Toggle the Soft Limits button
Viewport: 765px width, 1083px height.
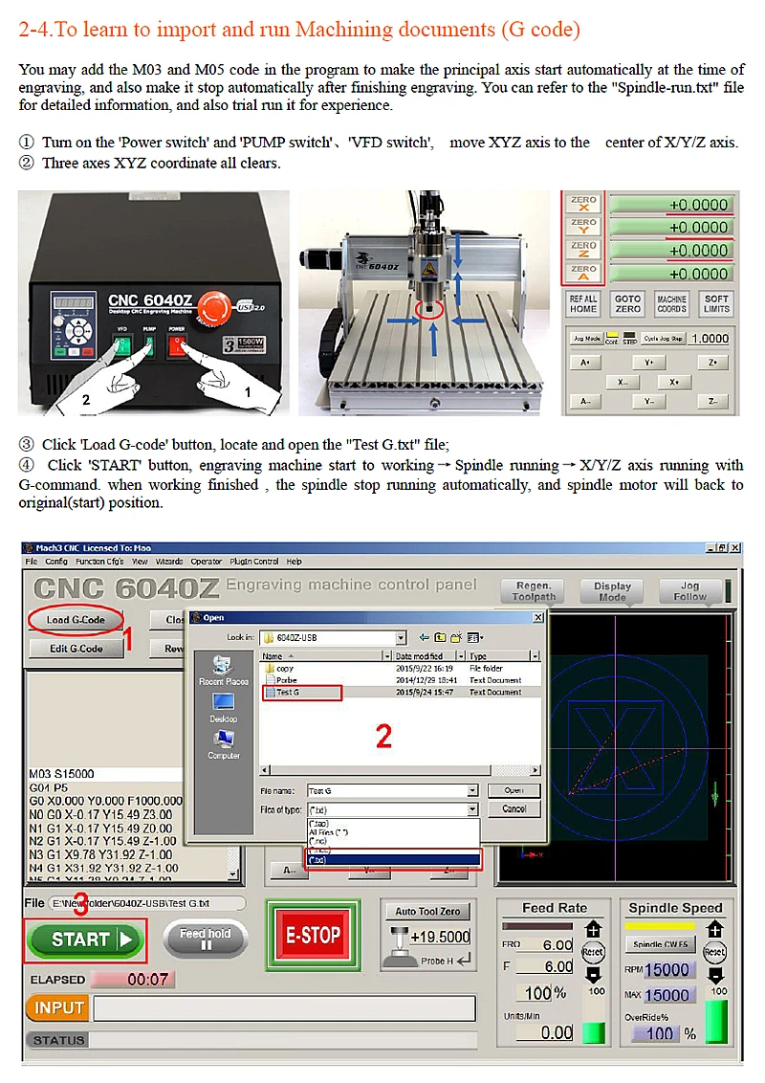click(716, 304)
